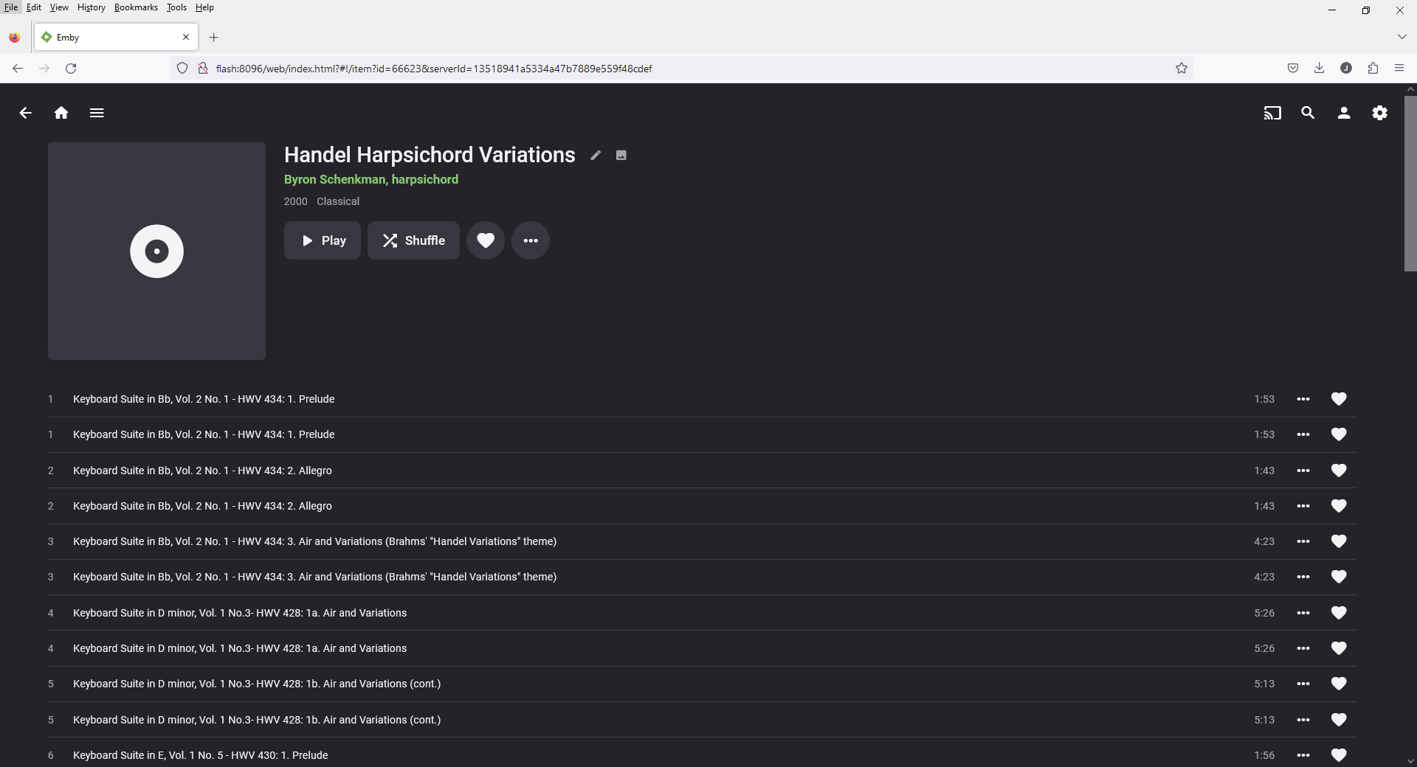Open the Help menu
The height and width of the screenshot is (767, 1417).
point(204,7)
